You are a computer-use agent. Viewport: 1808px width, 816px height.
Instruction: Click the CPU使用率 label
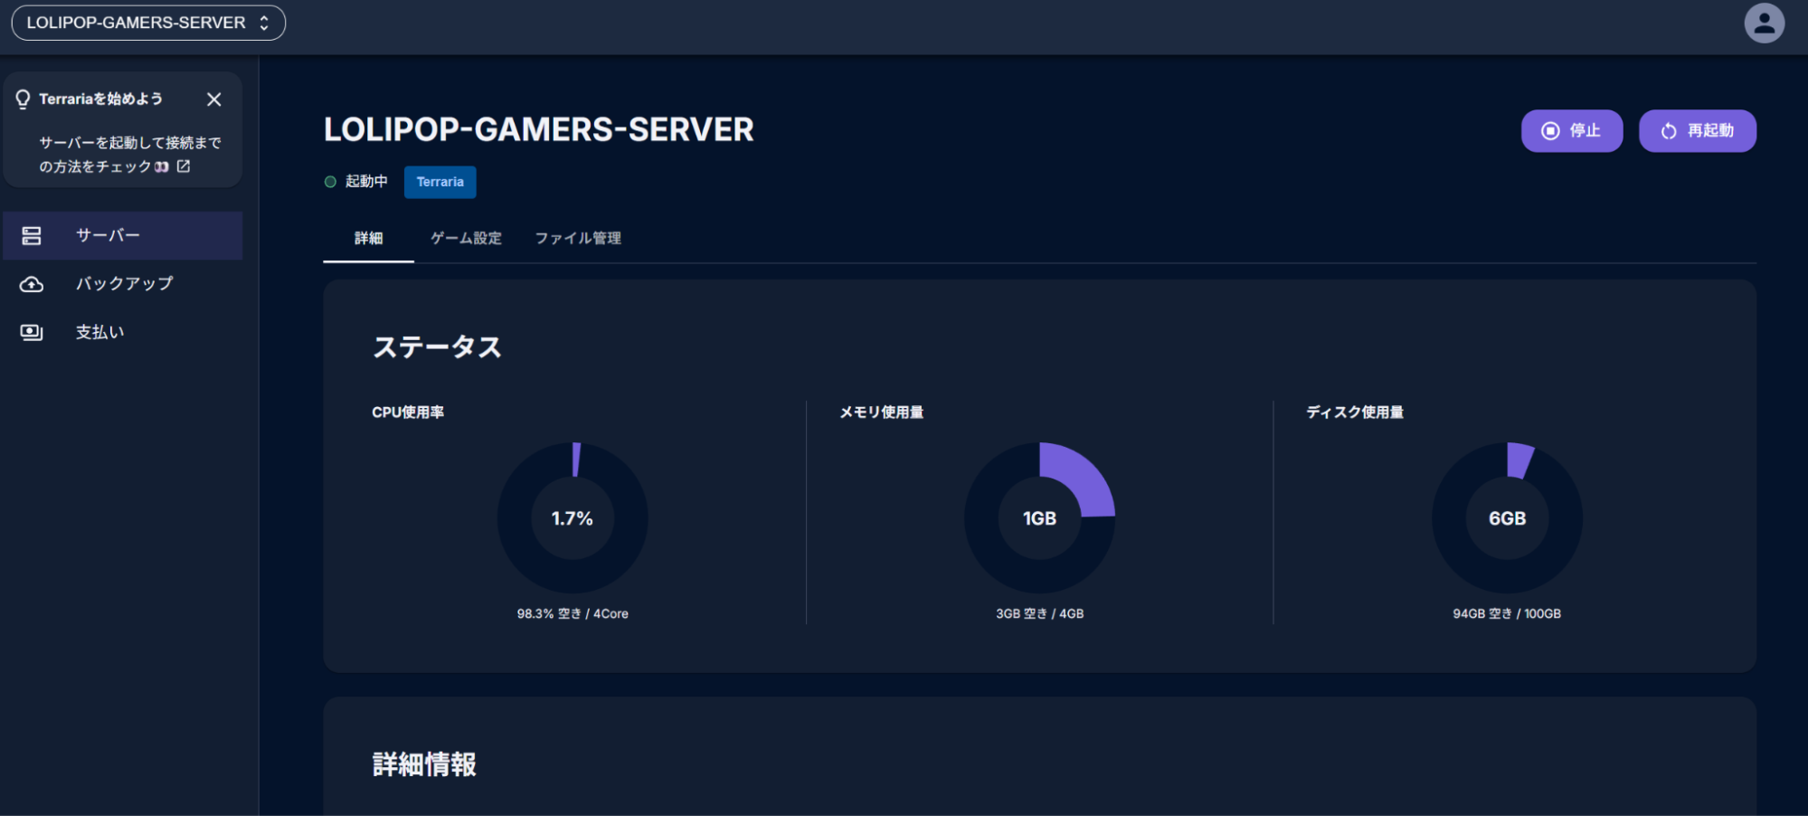[408, 413]
